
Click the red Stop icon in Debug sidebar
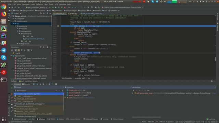pos(12,94)
